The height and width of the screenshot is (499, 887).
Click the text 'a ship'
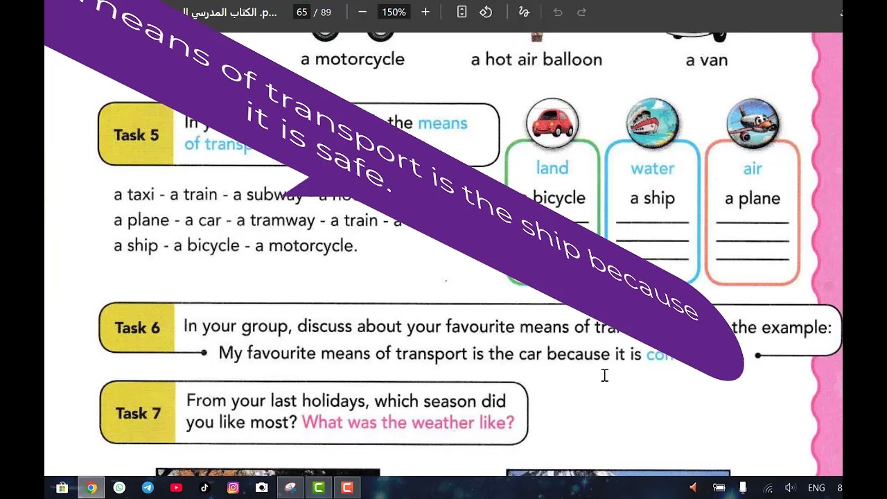click(x=652, y=198)
